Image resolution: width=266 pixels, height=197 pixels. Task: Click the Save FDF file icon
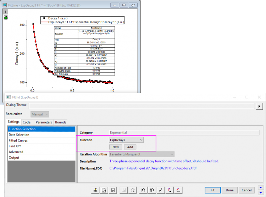tap(112, 190)
